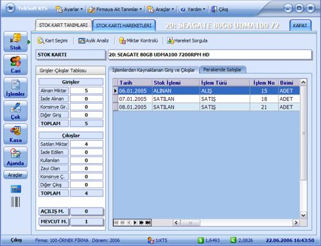Open the Stok module in sidebar
This screenshot has width=321, height=246.
15,42
